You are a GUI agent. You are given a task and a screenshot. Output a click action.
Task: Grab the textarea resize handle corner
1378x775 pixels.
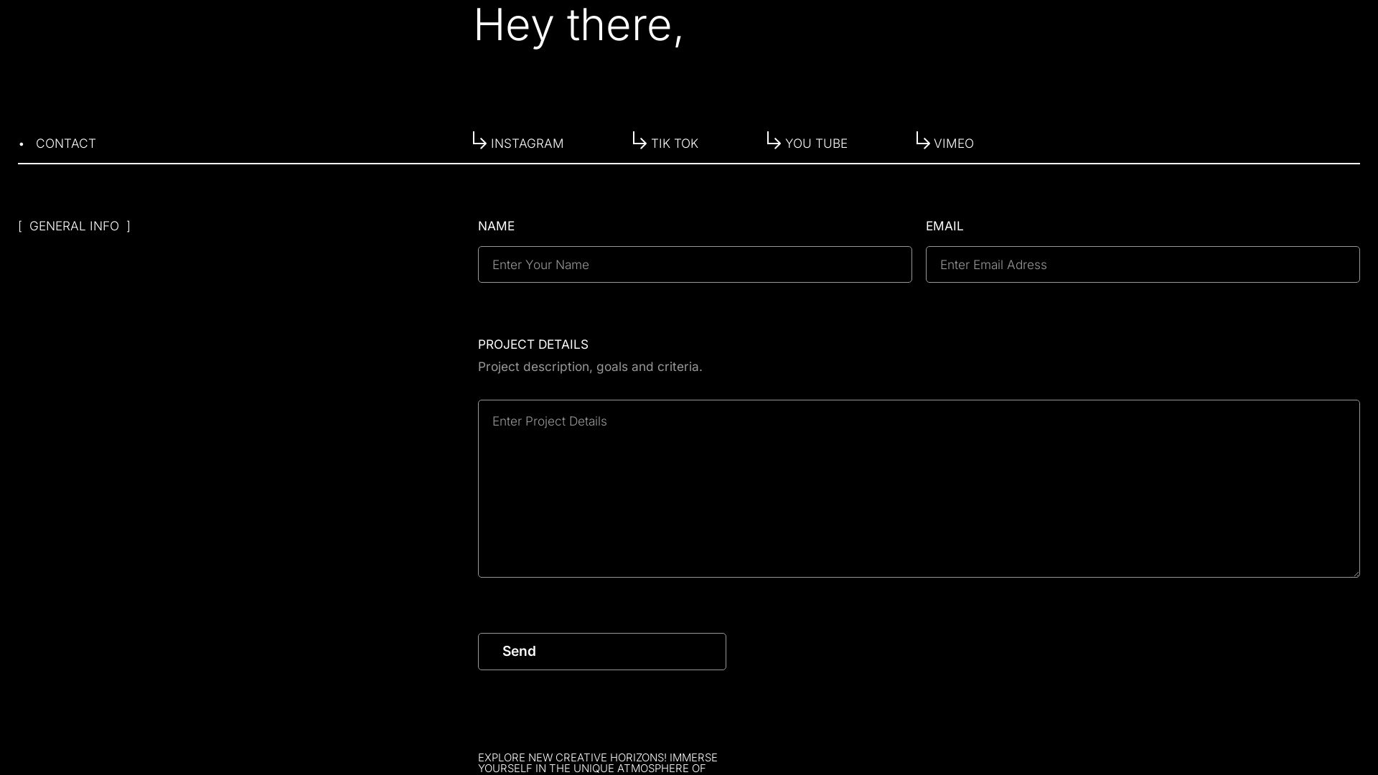tap(1356, 573)
